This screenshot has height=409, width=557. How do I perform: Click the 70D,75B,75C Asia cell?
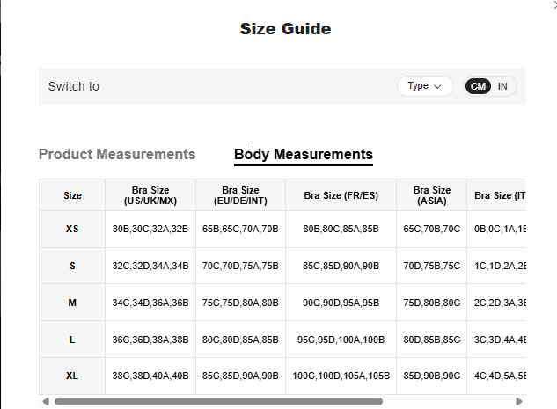point(431,266)
